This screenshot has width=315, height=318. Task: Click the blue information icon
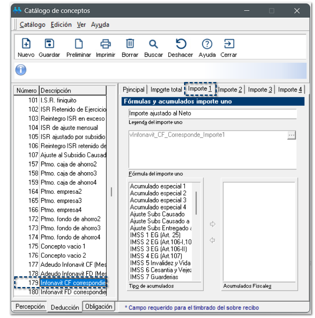21,70
